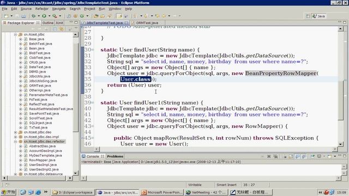The width and height of the screenshot is (349, 196).
Task: Click the green Run button icon
Action: pyautogui.click(x=44, y=16)
